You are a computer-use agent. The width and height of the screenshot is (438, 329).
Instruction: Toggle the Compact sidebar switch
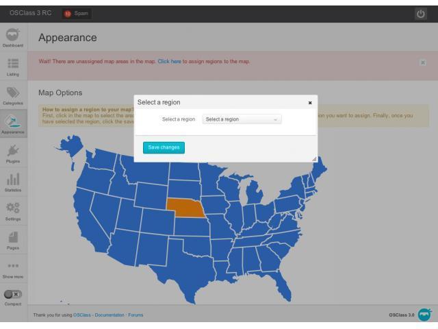13,294
